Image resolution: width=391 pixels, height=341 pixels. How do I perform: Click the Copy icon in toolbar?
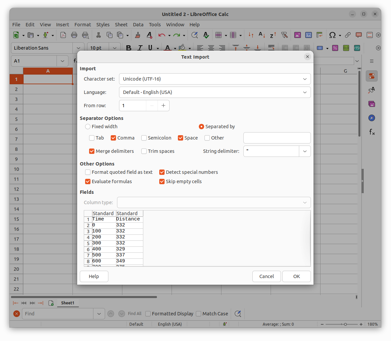pyautogui.click(x=109, y=35)
